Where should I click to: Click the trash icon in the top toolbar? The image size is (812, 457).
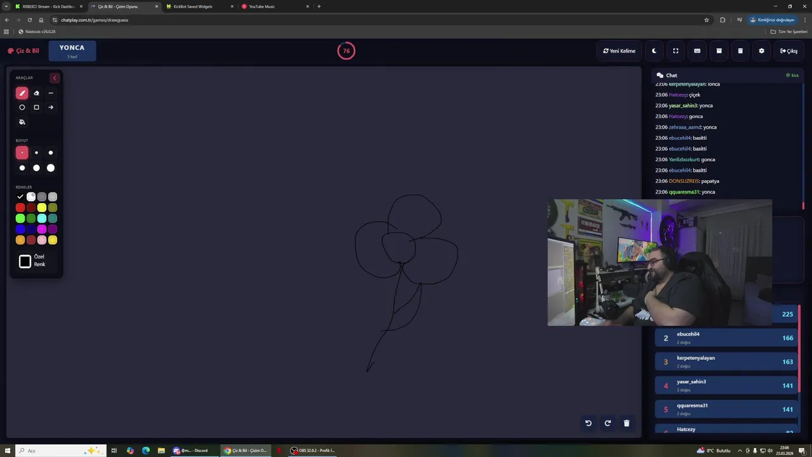coord(740,51)
